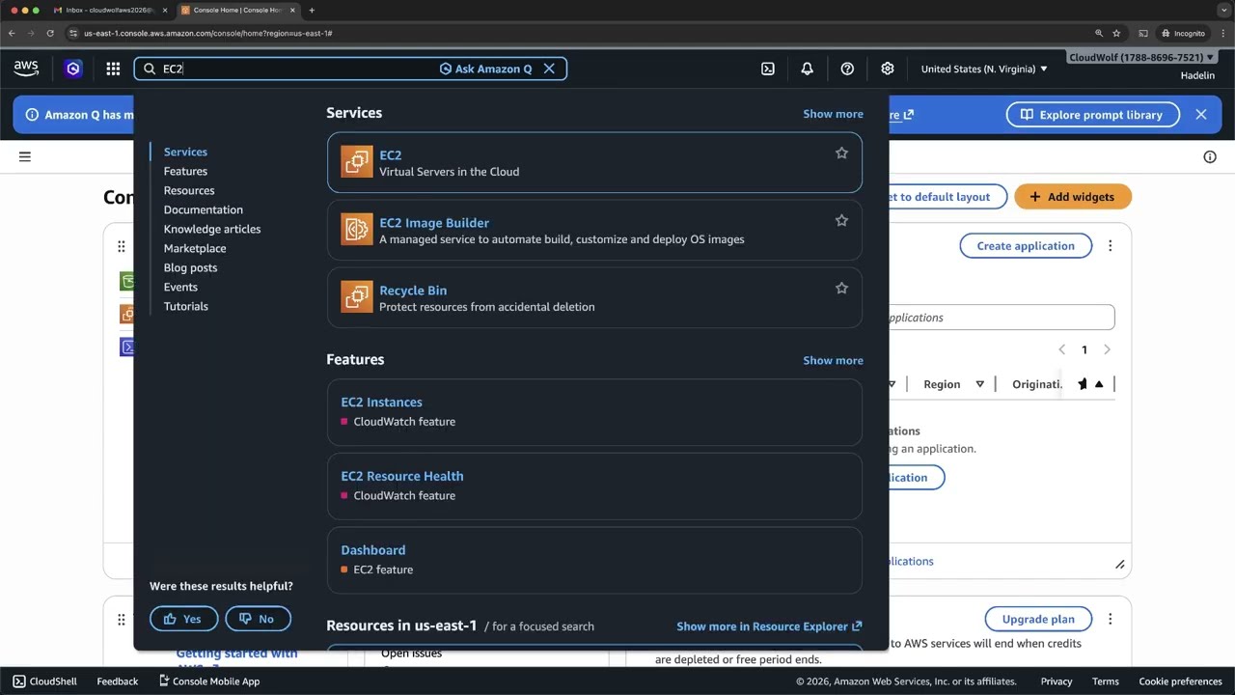This screenshot has height=695, width=1235.
Task: Expand the CloudWolf account dropdown
Action: coord(1141,57)
